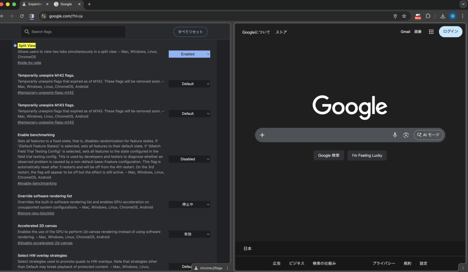Click the location pin icon in address bar
Screen dimensions: 468x272
(395, 16)
